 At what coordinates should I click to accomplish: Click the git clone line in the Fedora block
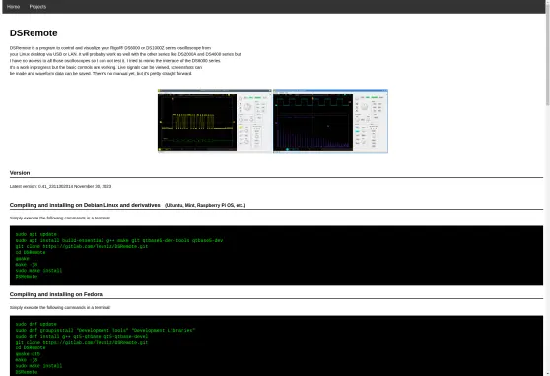[82, 342]
